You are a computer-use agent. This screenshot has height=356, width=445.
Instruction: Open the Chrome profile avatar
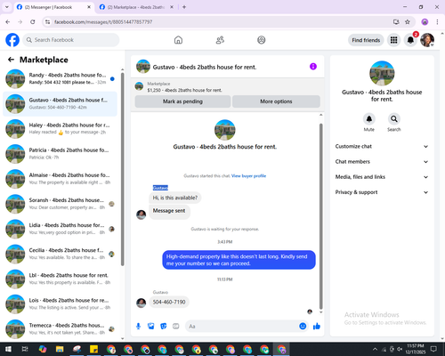click(425, 22)
